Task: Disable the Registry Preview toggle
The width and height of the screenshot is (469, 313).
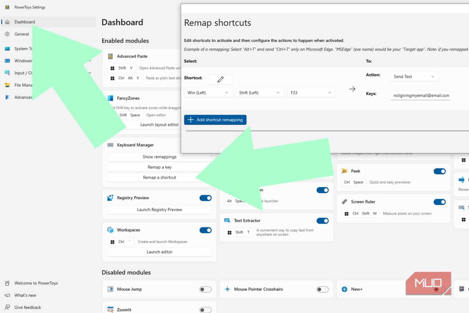Action: click(206, 198)
